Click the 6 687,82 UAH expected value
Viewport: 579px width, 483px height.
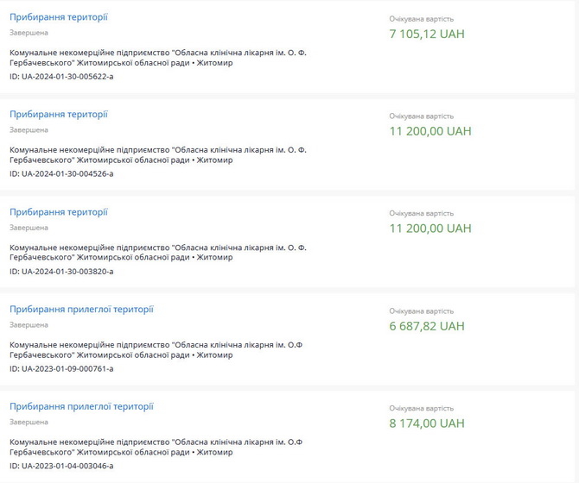point(427,327)
